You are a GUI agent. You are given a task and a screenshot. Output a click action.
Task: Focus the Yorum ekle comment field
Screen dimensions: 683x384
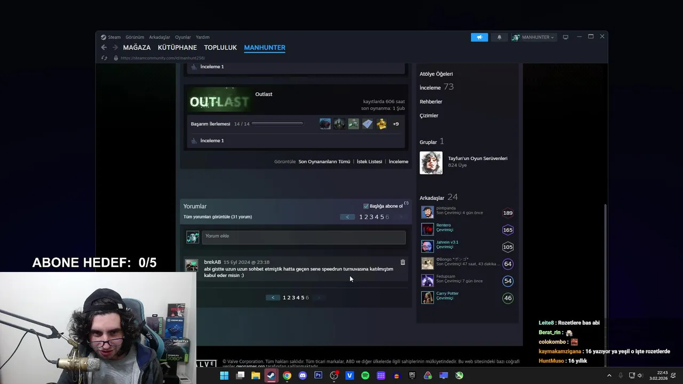coord(304,237)
